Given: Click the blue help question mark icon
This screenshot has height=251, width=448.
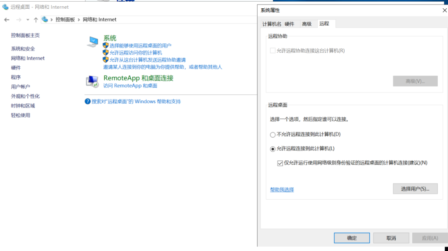Looking at the screenshot, I should [x=88, y=101].
